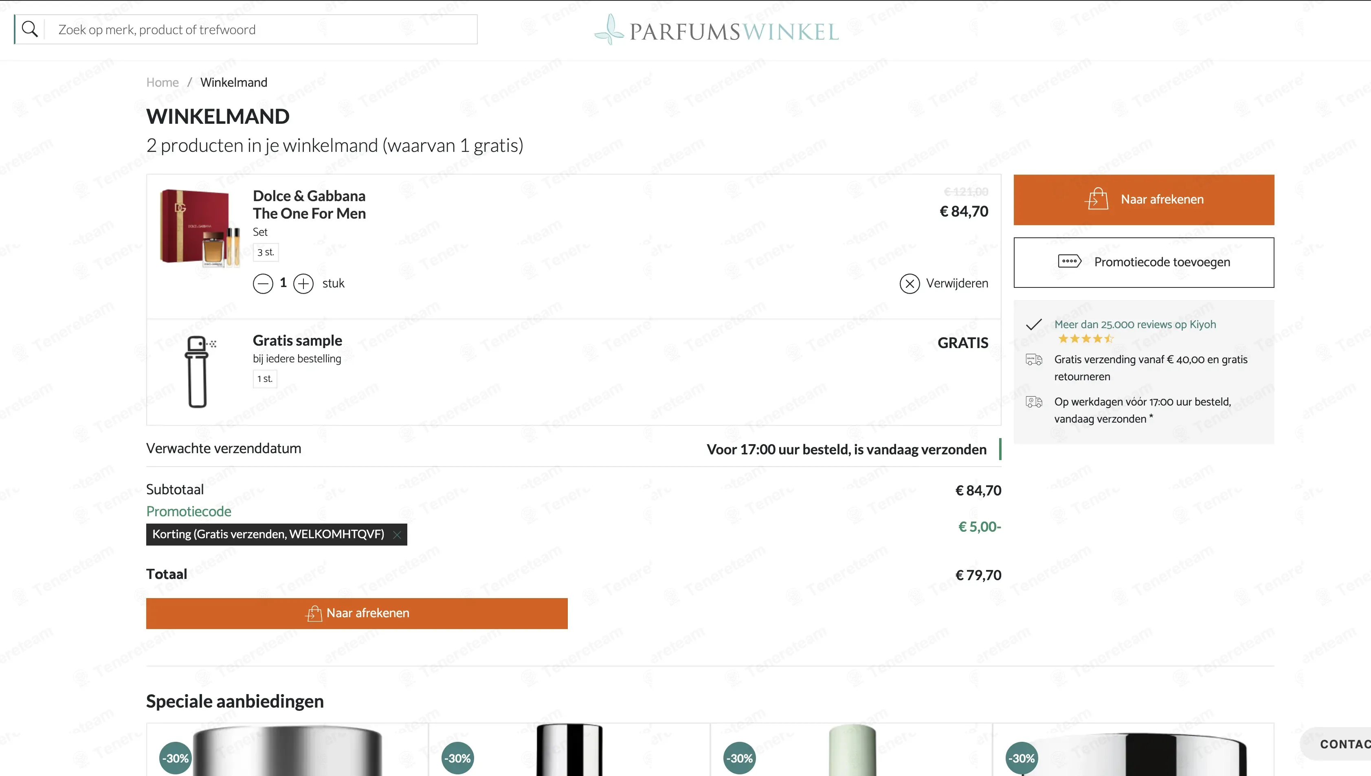The height and width of the screenshot is (776, 1371).
Task: Click free shipping truck icon
Action: click(x=1034, y=360)
